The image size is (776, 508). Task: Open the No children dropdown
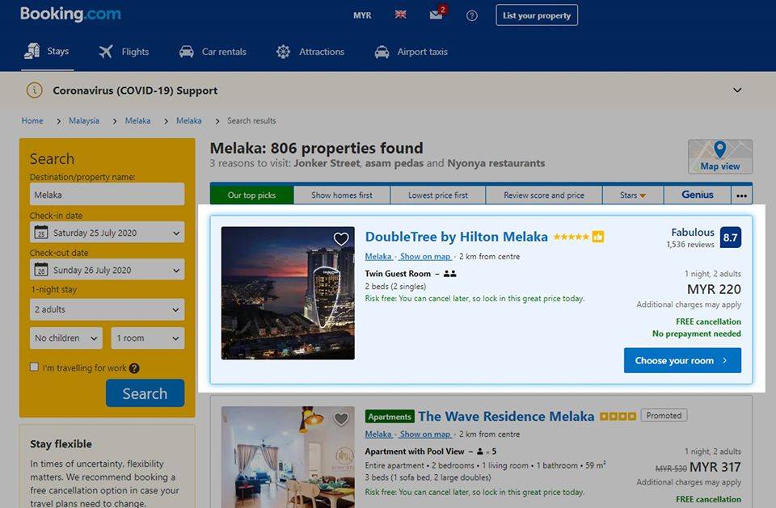66,338
